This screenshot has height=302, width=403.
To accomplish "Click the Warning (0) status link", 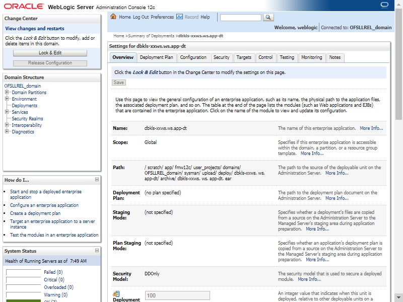I will click(55, 294).
